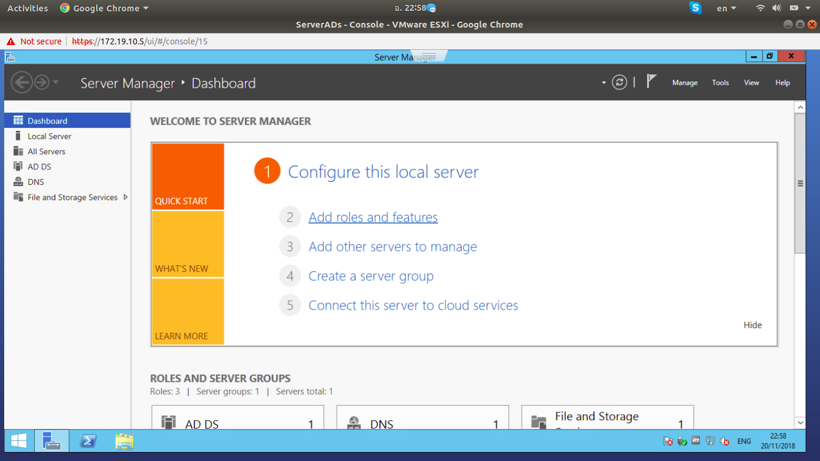Click the Server Manager breadcrumb text in header

(128, 83)
